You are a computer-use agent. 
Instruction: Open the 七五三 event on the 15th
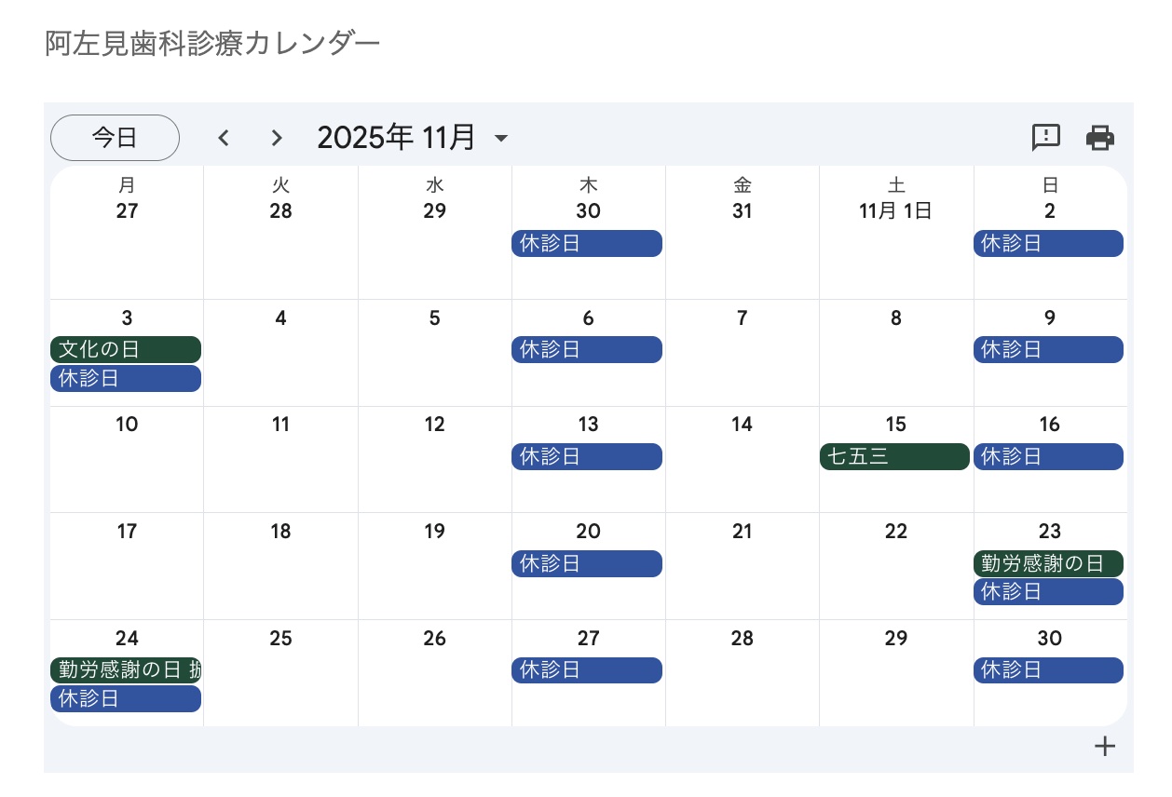click(894, 457)
